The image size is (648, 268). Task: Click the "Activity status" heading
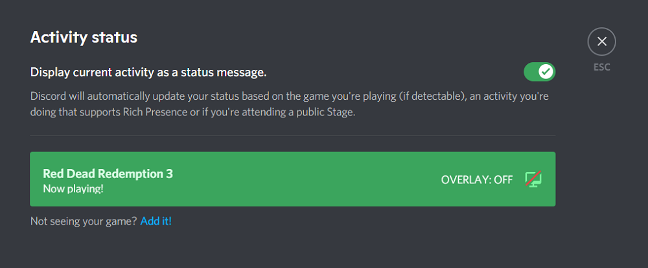point(84,38)
